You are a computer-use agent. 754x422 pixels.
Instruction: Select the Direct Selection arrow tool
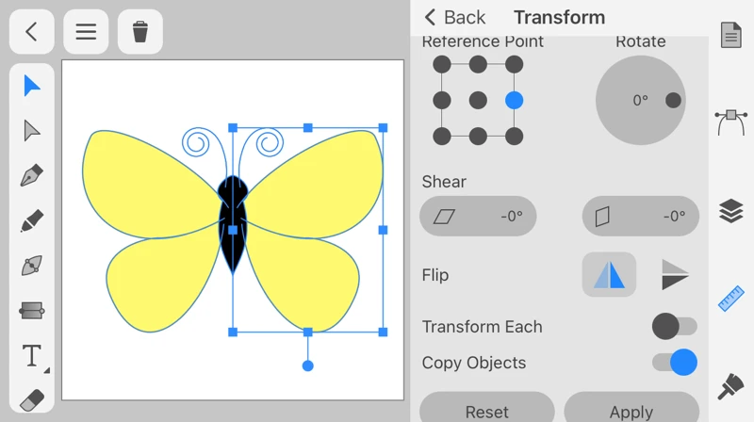pos(32,130)
